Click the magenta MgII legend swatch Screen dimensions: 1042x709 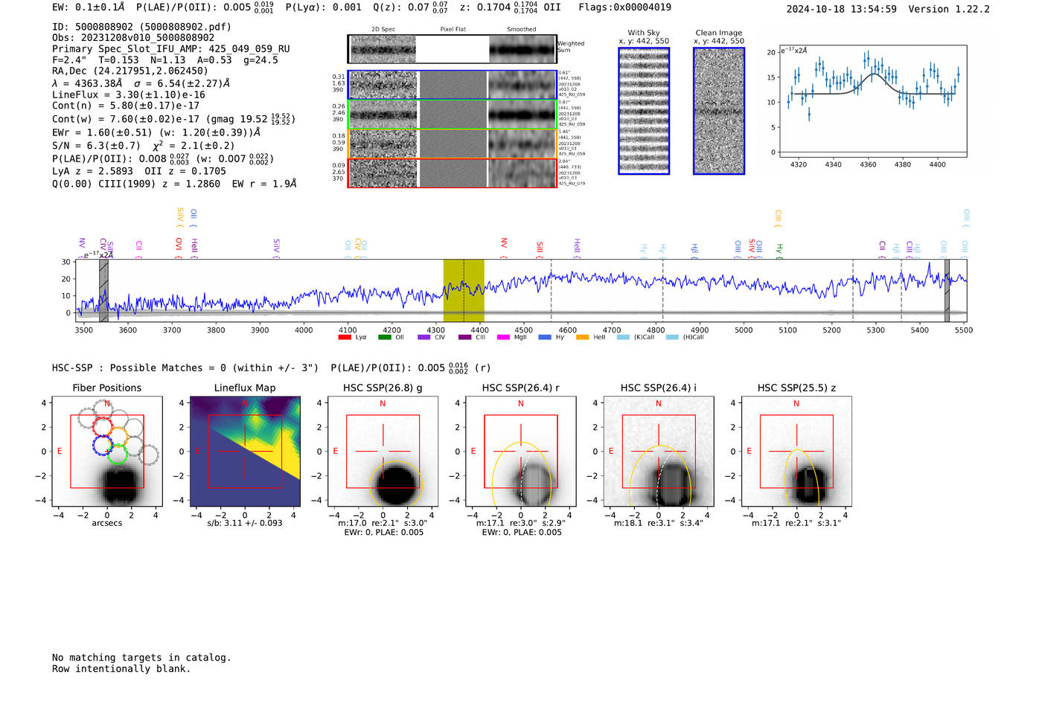[503, 338]
